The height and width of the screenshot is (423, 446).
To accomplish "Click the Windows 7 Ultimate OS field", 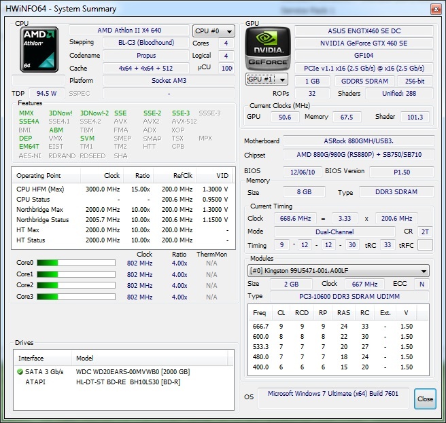I will click(x=333, y=398).
